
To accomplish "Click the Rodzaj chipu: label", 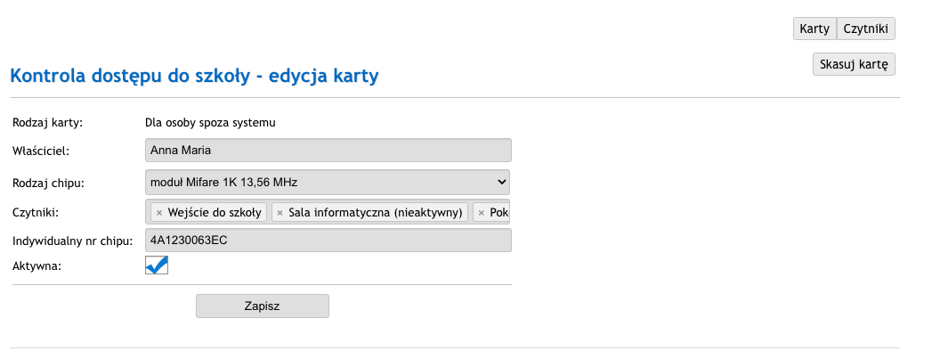I will [x=48, y=184].
